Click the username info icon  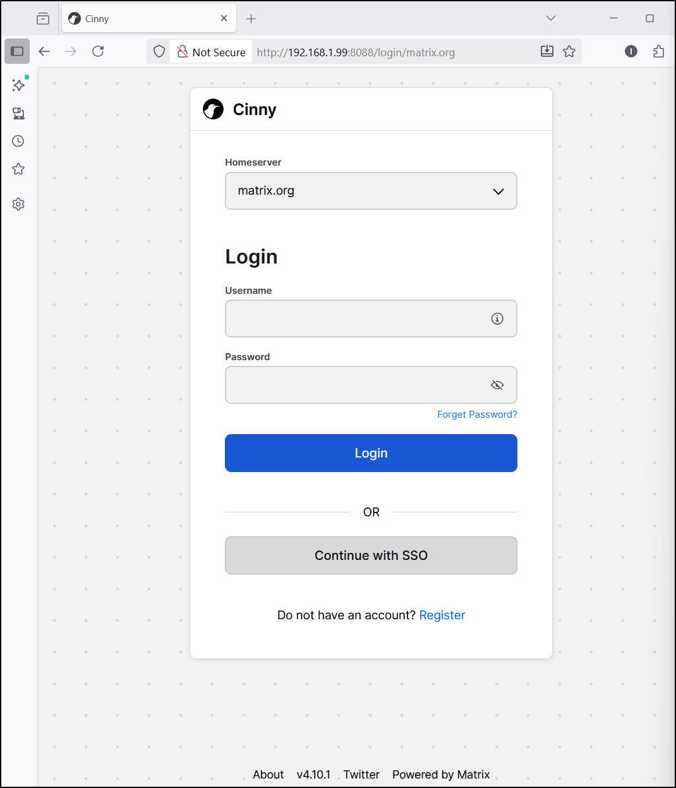497,318
